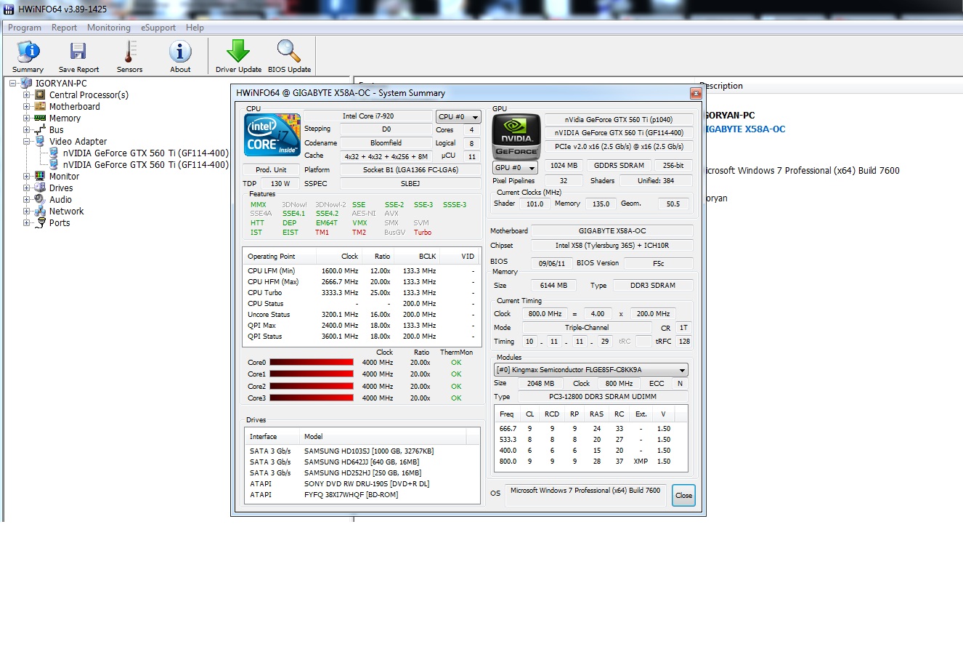This screenshot has width=963, height=652.
Task: Expand the Network node
Action: pyautogui.click(x=26, y=211)
